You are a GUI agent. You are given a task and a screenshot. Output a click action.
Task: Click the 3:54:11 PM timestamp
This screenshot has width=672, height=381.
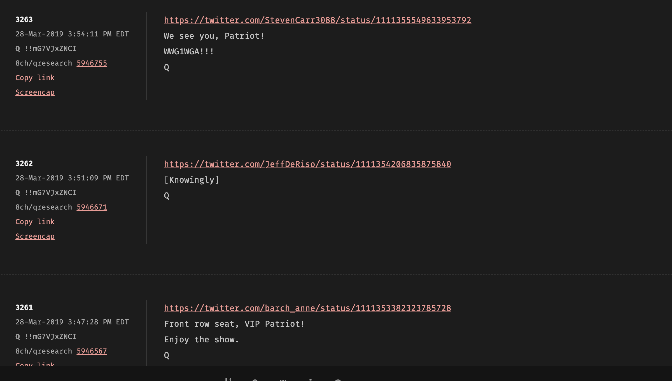72,34
